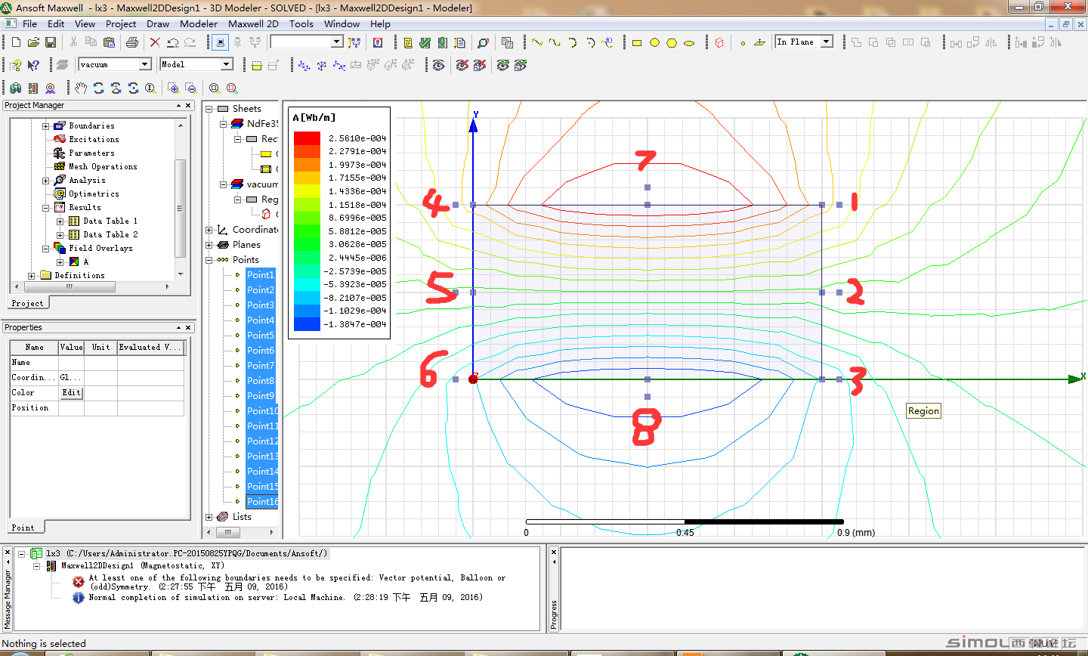Image resolution: width=1088 pixels, height=656 pixels.
Task: Open the Draw menu
Action: click(x=158, y=23)
